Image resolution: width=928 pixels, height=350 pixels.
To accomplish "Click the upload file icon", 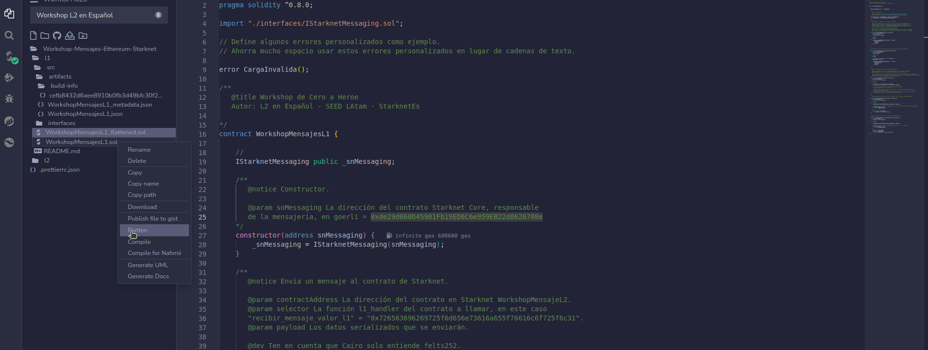I will pos(70,35).
